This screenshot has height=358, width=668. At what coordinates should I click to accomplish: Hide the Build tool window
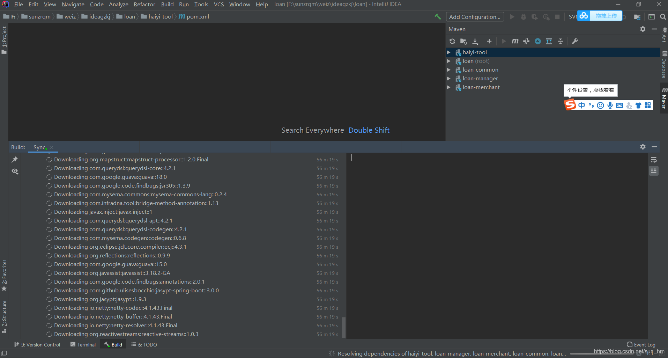[654, 147]
